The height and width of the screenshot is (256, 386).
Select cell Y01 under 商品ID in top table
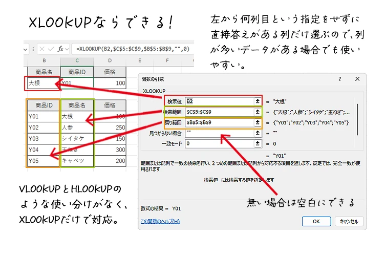tap(77, 83)
